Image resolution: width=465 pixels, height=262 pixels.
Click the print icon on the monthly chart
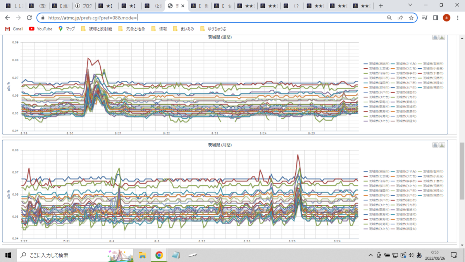pos(435,145)
